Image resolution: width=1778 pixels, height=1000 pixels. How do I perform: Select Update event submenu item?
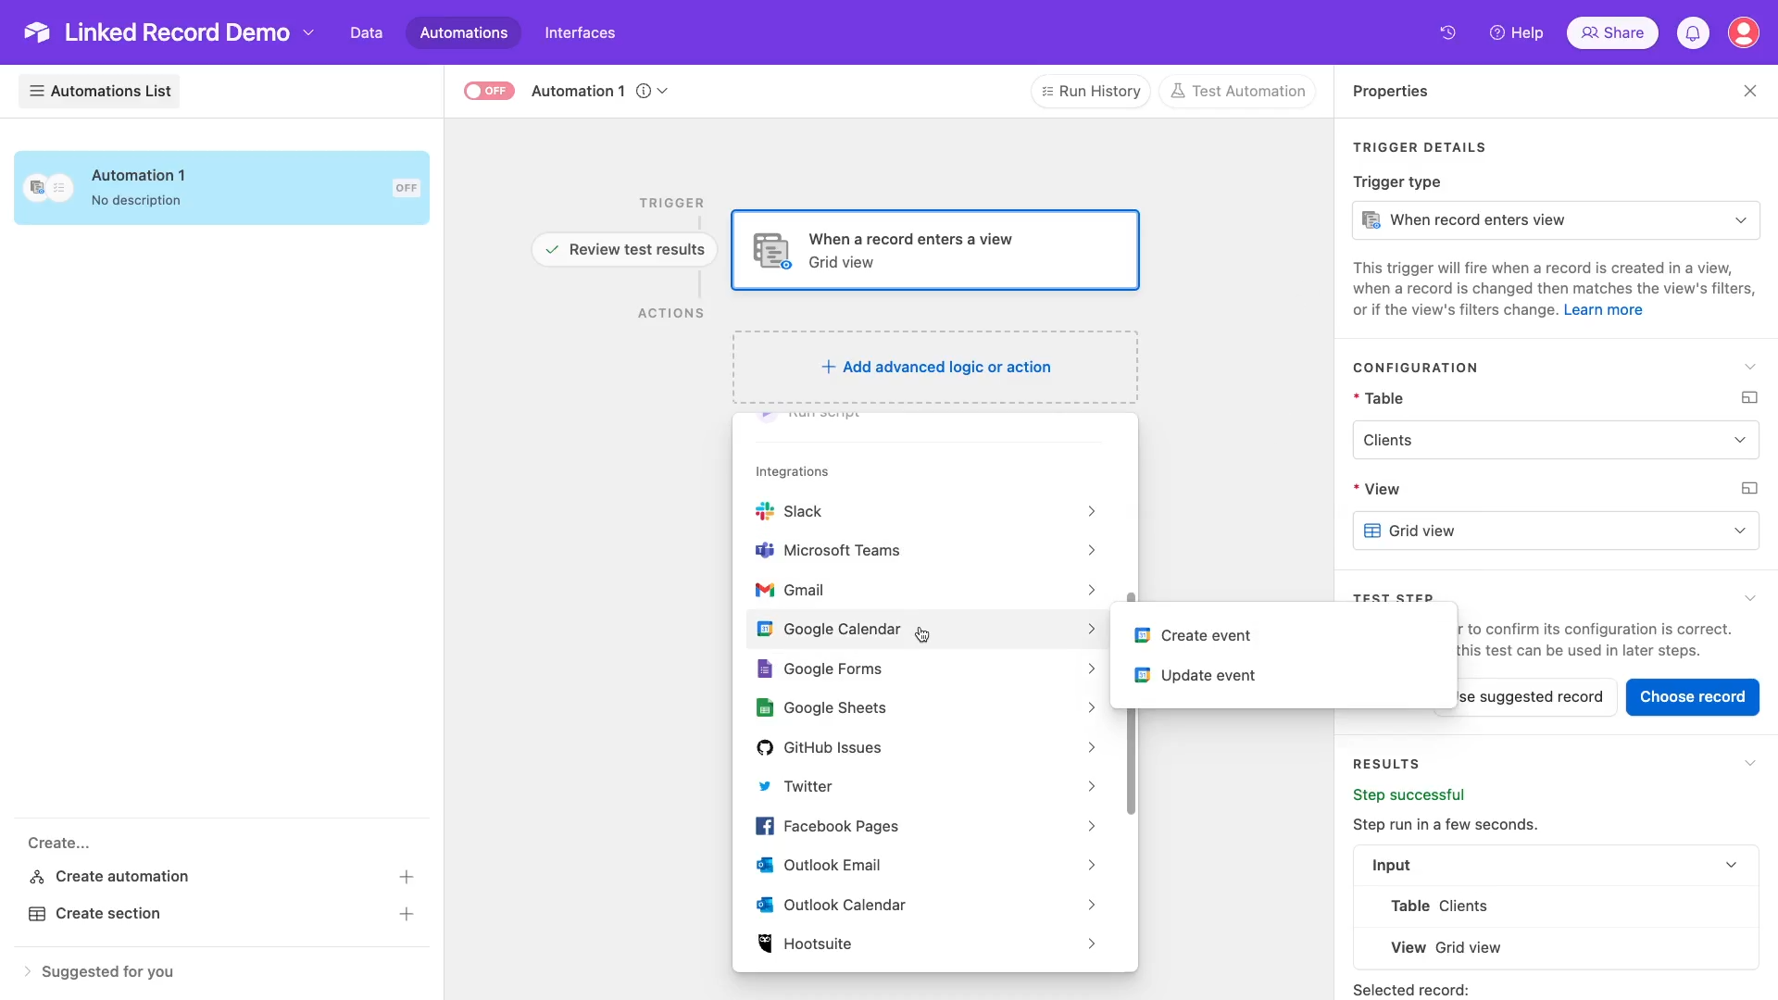1283,675
